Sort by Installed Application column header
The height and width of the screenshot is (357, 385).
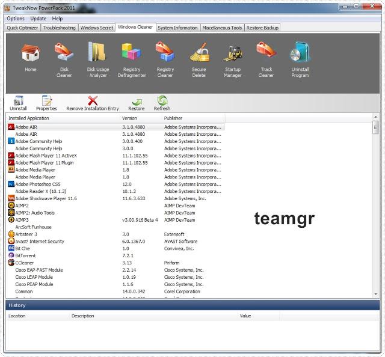pyautogui.click(x=63, y=118)
